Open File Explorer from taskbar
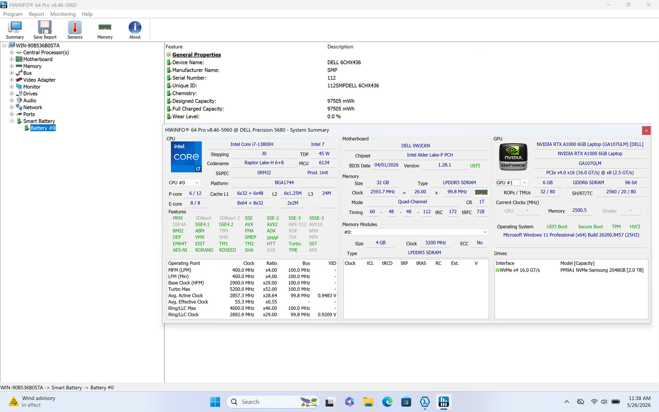This screenshot has height=412, width=659. (368, 402)
